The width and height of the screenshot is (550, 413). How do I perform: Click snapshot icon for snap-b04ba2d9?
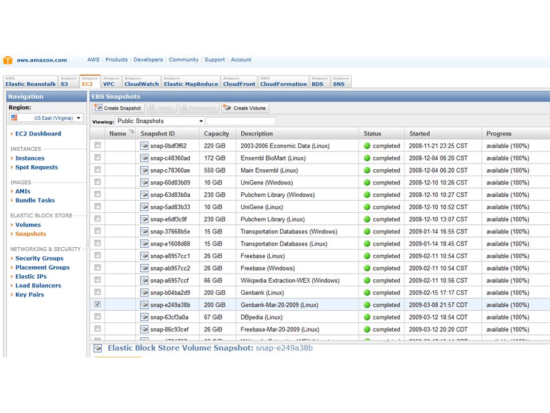[x=144, y=293]
